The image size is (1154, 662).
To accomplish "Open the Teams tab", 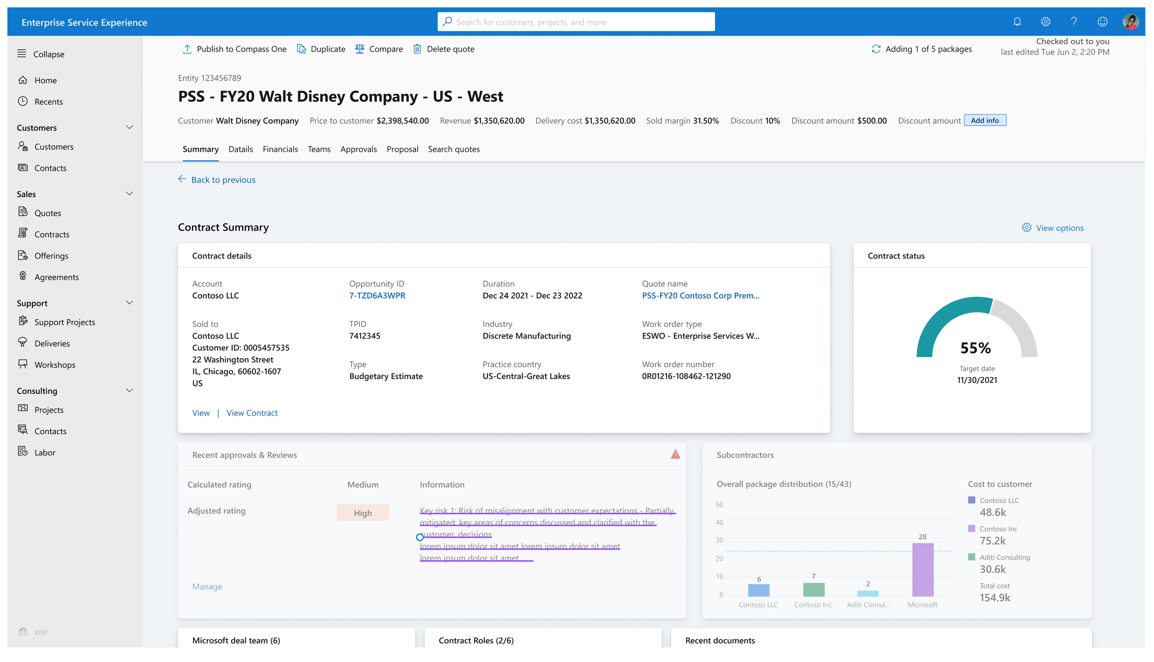I will click(319, 149).
